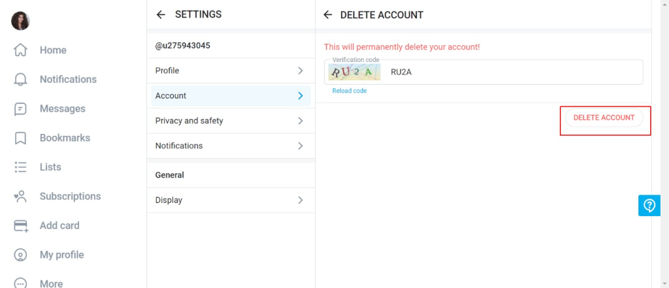669x288 pixels.
Task: Expand the Account settings chevron
Action: (x=301, y=96)
